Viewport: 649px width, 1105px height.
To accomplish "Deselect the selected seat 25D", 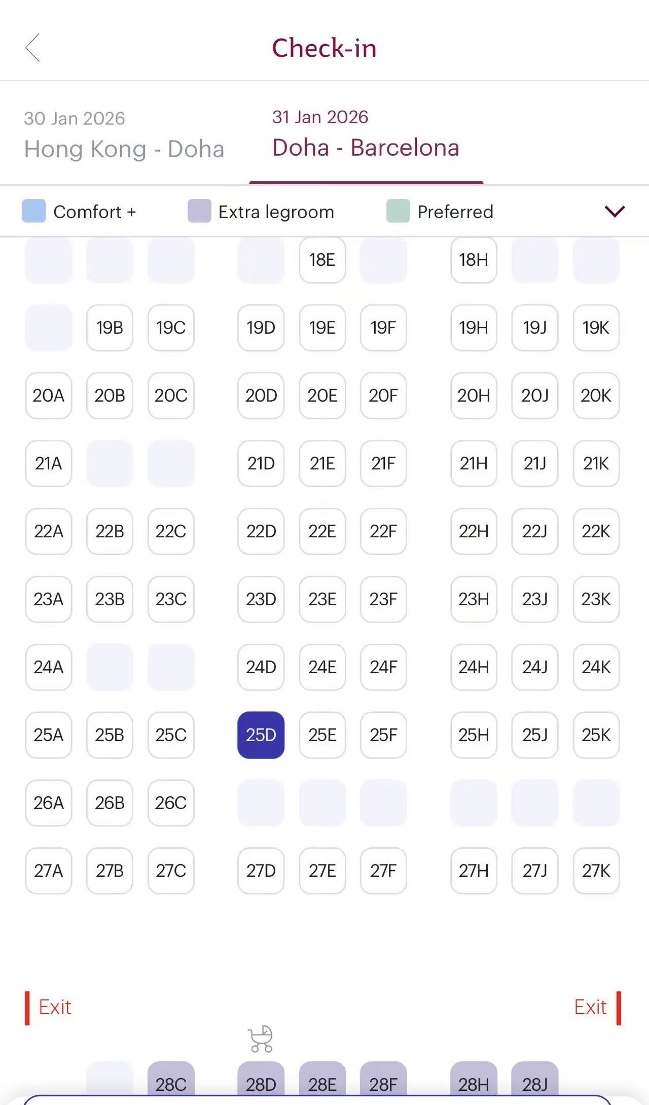I will click(x=261, y=735).
